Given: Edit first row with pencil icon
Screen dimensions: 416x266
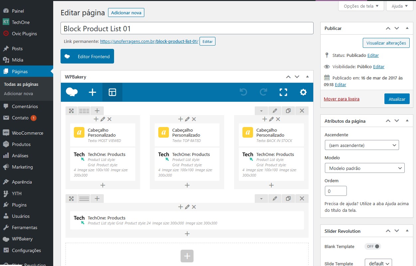Looking at the screenshot, I should click(x=275, y=111).
